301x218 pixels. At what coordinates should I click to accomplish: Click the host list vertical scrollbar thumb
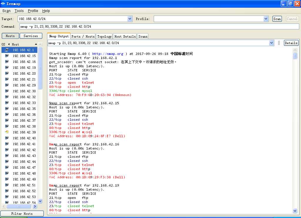40,68
